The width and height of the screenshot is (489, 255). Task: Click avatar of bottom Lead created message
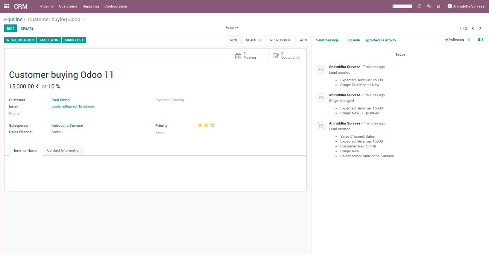(x=321, y=126)
